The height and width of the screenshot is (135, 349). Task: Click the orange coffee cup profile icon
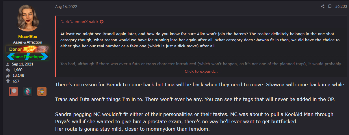click(42, 91)
